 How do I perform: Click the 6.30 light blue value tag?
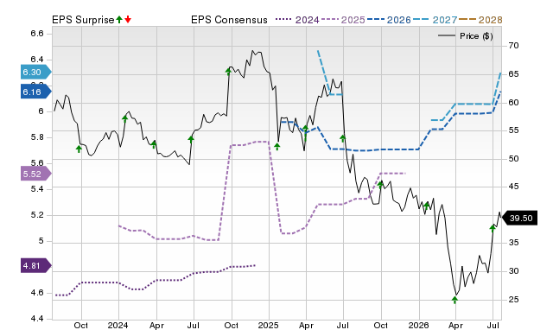tap(36, 73)
